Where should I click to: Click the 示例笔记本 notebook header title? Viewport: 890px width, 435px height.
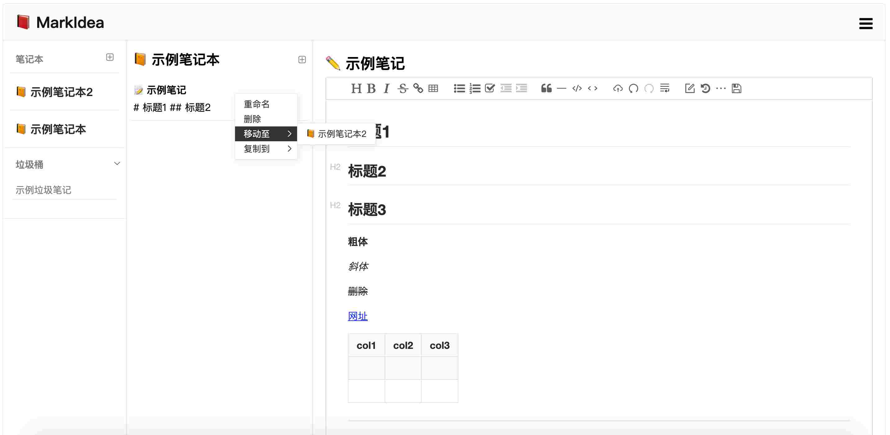point(185,60)
